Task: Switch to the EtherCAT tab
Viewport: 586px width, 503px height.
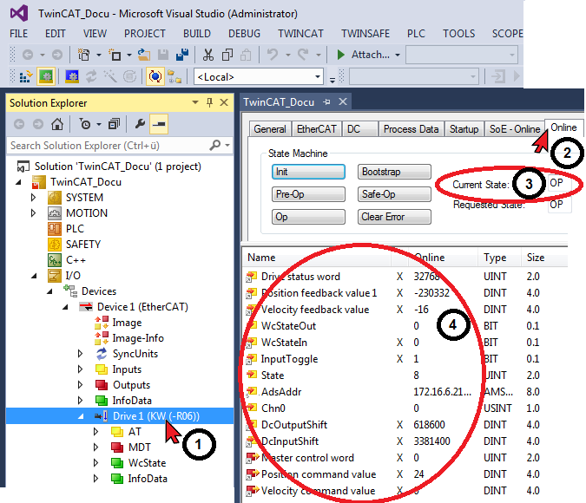Action: pyautogui.click(x=317, y=129)
